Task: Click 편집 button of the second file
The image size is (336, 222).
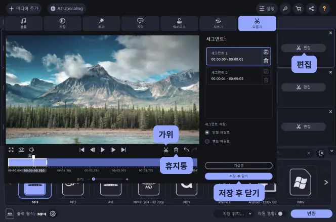Action: (304, 87)
